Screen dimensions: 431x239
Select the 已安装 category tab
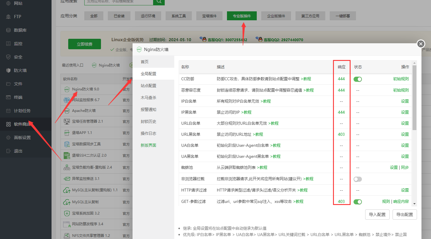(x=119, y=16)
